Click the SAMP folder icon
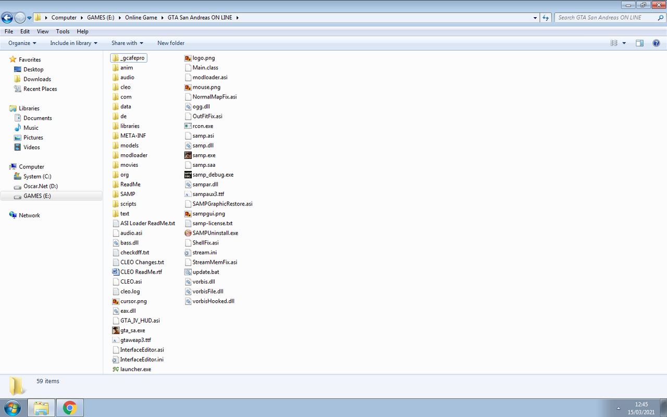The width and height of the screenshot is (667, 417). (x=116, y=194)
